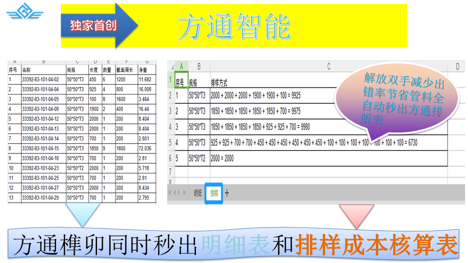The image size is (468, 263).
Task: Switch to the 明细 sheet tab
Action: (x=197, y=193)
